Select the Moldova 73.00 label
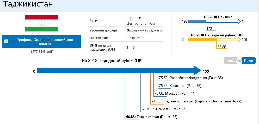Viewport: 259px width, 124px height. tap(175, 93)
